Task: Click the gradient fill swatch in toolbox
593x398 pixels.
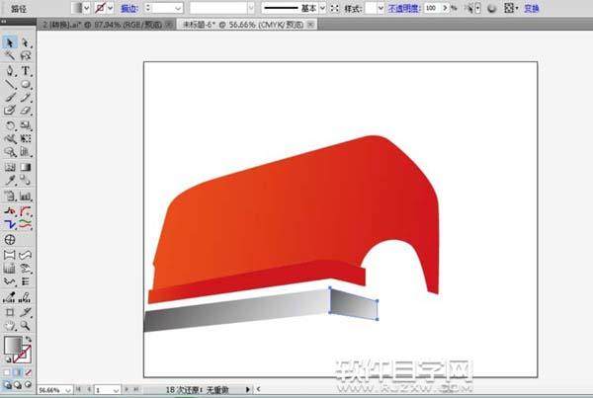Action: 13,345
